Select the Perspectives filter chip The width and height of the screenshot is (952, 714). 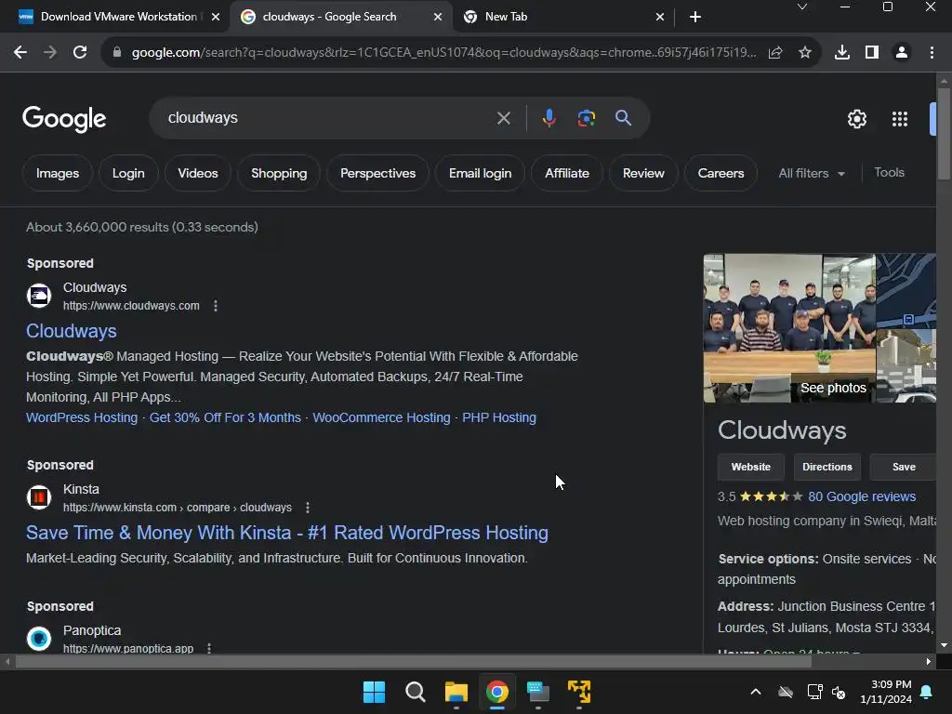(x=377, y=173)
